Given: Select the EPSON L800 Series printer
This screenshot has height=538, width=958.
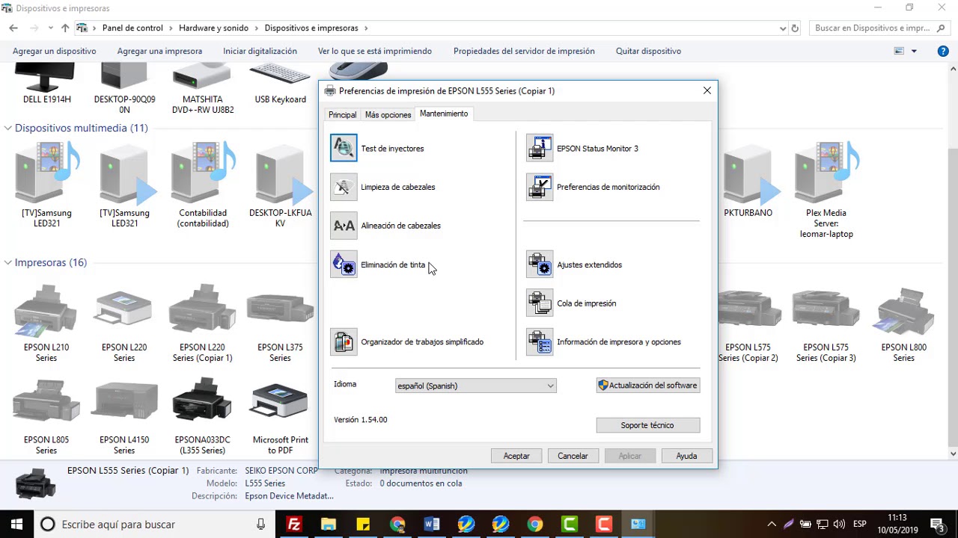Looking at the screenshot, I should pyautogui.click(x=903, y=321).
